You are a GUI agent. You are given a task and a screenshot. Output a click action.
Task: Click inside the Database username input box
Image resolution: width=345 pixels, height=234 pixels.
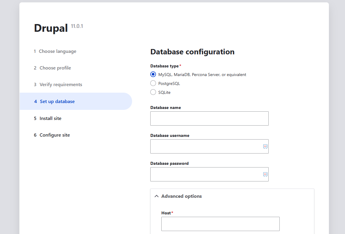[x=206, y=146]
